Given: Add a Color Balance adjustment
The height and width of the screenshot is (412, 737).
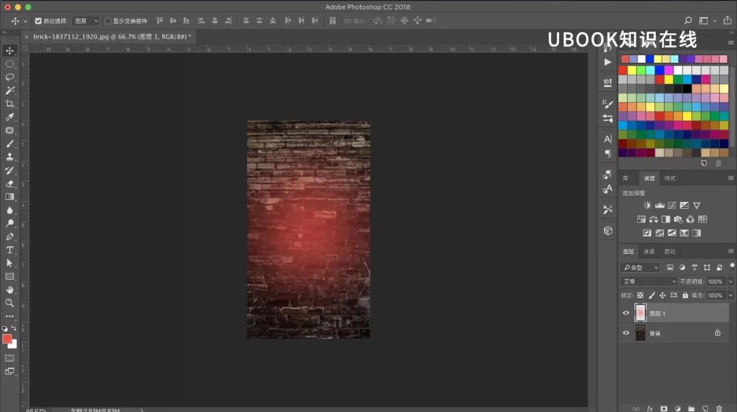Looking at the screenshot, I should pyautogui.click(x=653, y=220).
